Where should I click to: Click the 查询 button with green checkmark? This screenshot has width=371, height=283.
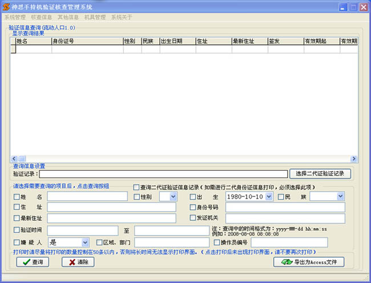coord(33,262)
